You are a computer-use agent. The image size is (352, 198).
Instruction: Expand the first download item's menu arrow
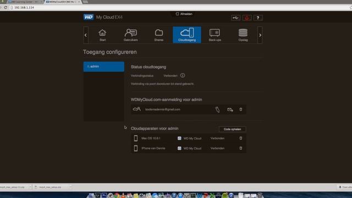coord(30,187)
